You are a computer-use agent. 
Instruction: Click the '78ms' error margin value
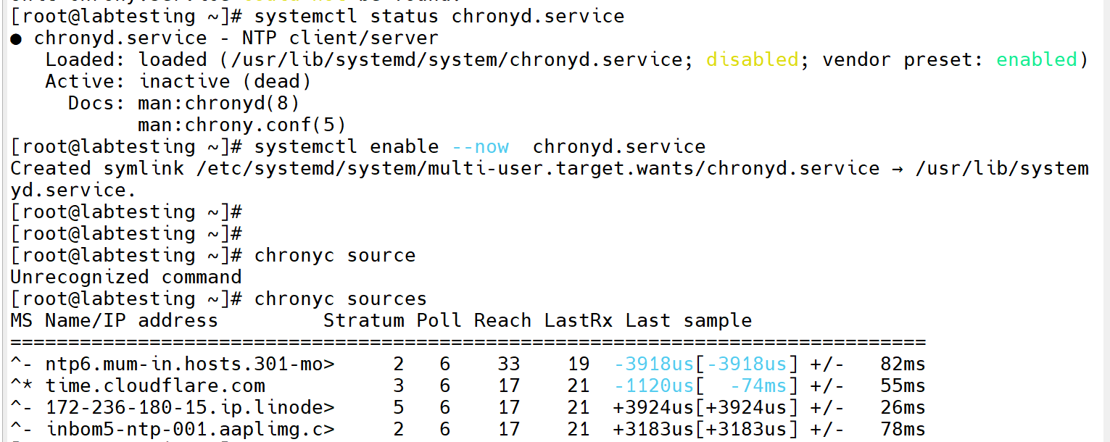(x=903, y=429)
